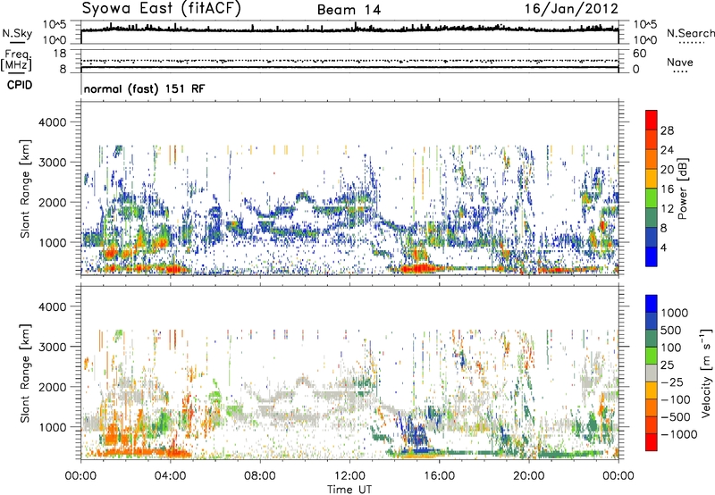715x495 pixels.
Task: Click the red top segment of Power colorbar
Action: point(652,121)
